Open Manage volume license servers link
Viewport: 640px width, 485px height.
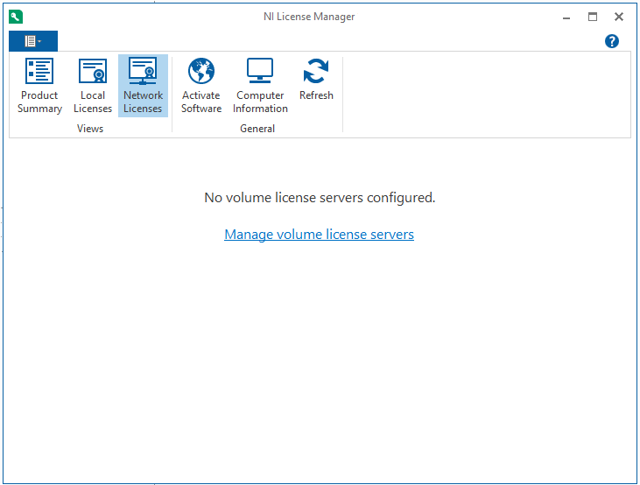coord(320,235)
